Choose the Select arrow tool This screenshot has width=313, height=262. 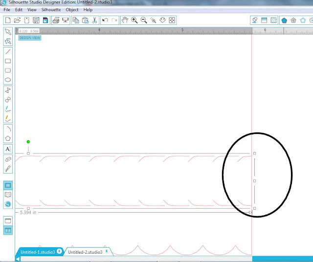coord(8,32)
